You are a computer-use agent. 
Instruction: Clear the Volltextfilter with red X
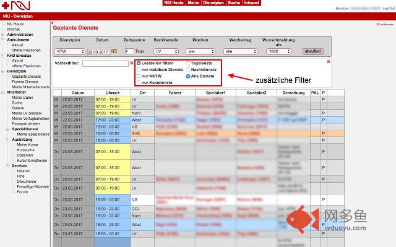pos(132,63)
